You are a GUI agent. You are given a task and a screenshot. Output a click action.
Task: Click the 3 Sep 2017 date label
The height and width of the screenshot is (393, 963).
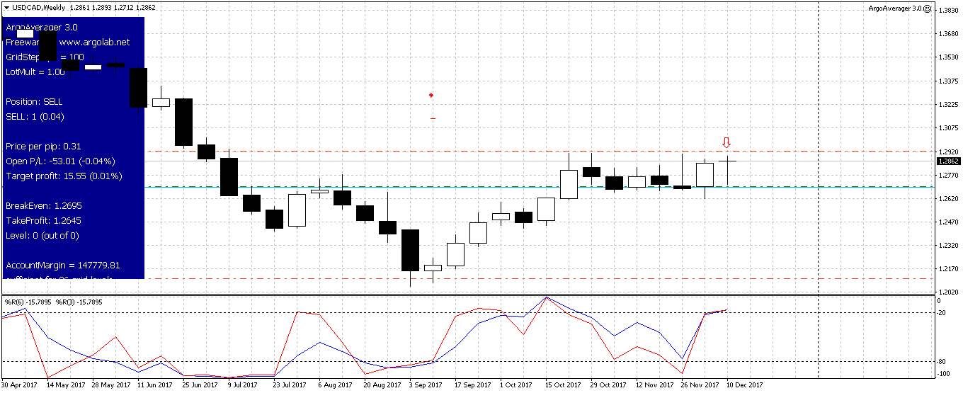pyautogui.click(x=425, y=385)
